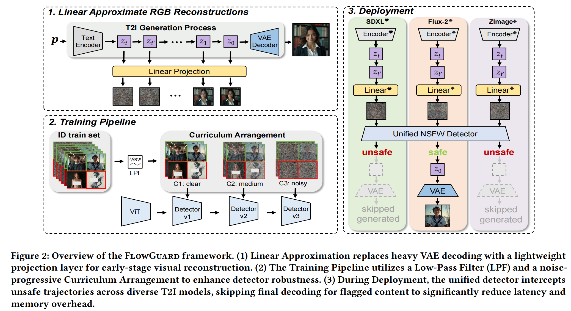Image resolution: width=571 pixels, height=311 pixels.
Task: Open the generated sailor image under Flux-2
Action: coord(437,216)
